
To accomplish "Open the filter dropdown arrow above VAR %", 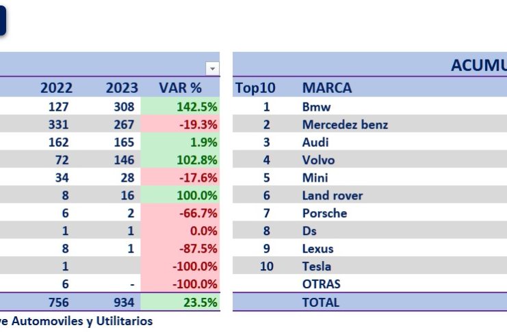I will [212, 69].
